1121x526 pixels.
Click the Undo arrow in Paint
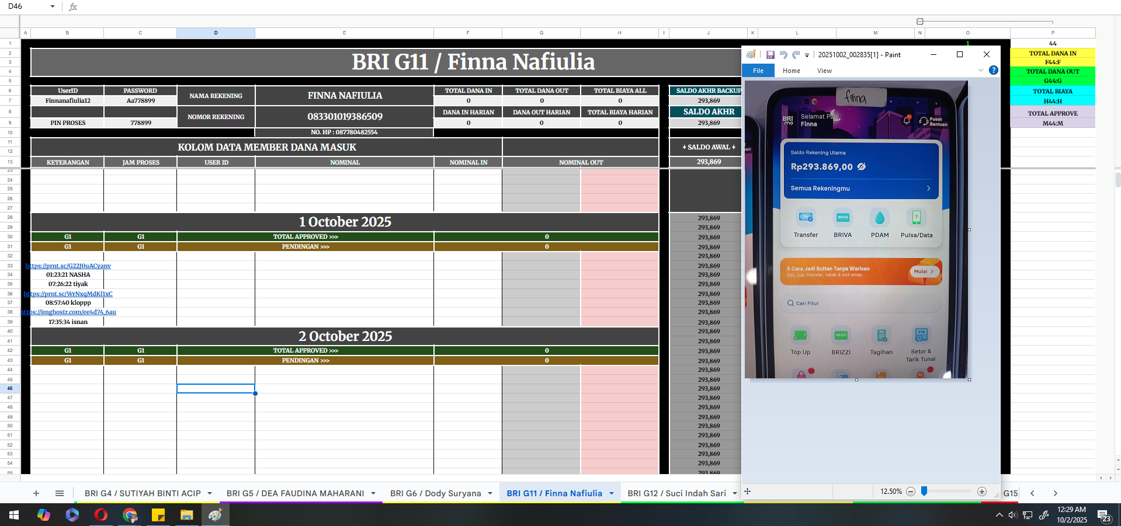tap(783, 54)
